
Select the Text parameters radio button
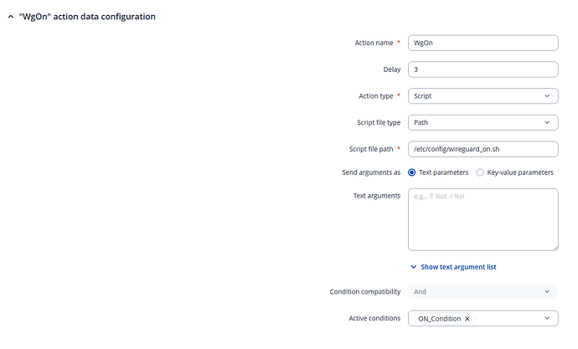pyautogui.click(x=412, y=172)
